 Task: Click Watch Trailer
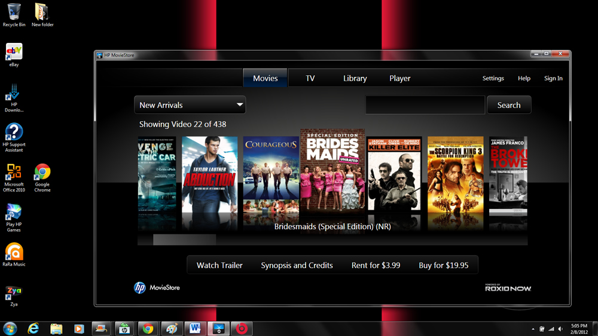[x=219, y=265]
